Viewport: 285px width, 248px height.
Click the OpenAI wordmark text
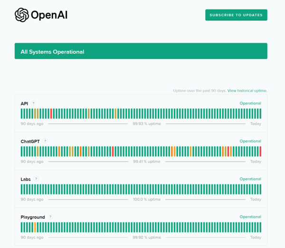(49, 15)
